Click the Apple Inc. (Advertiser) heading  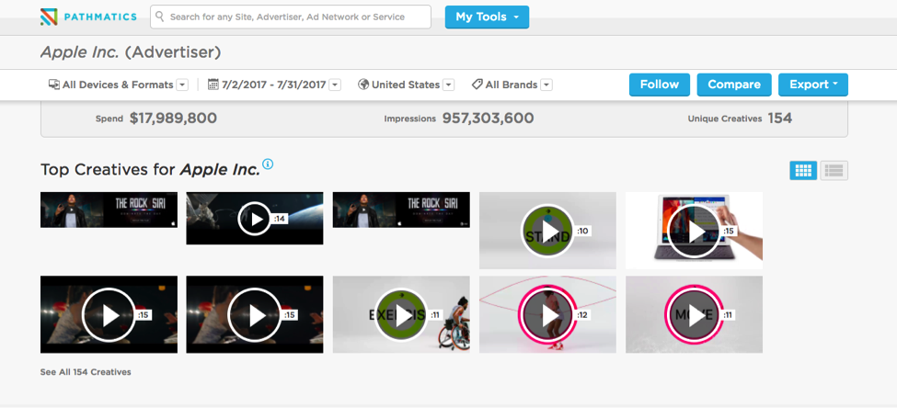(x=131, y=52)
